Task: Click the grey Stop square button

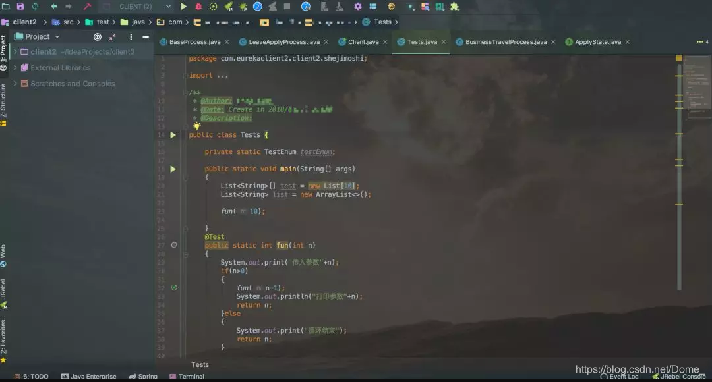Action: [x=287, y=7]
